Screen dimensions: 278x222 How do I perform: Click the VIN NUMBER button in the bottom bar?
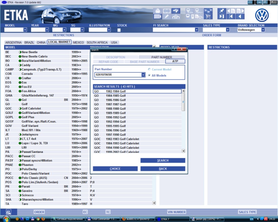click(177, 212)
